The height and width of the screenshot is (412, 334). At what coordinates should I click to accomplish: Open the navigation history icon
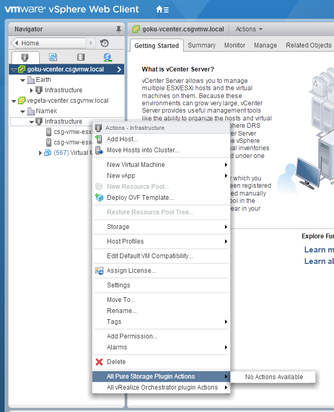104,43
